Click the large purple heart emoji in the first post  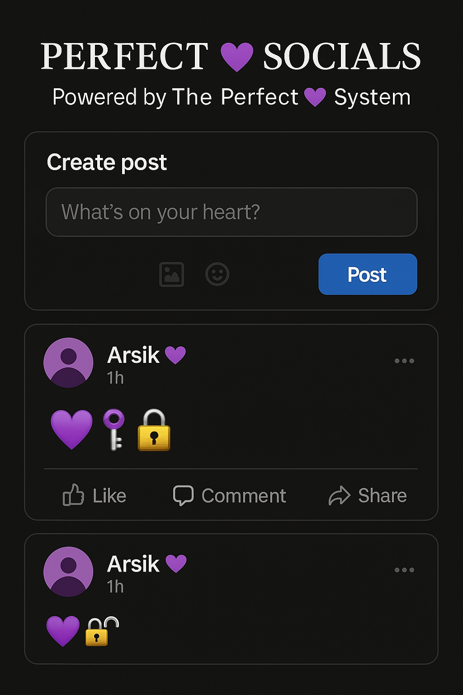click(71, 430)
